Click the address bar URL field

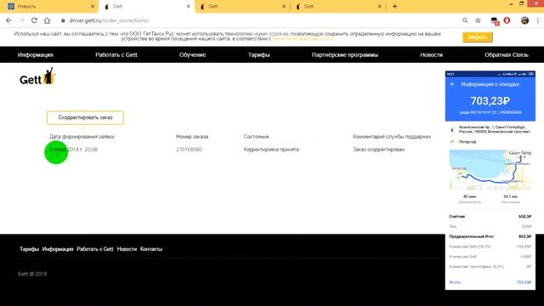pyautogui.click(x=257, y=20)
